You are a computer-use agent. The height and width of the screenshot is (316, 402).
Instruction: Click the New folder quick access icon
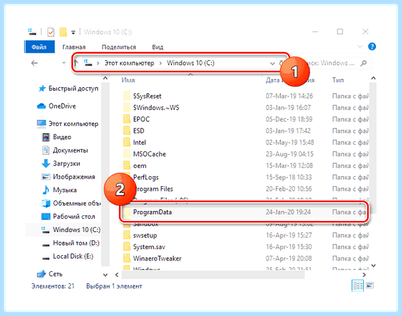63,32
